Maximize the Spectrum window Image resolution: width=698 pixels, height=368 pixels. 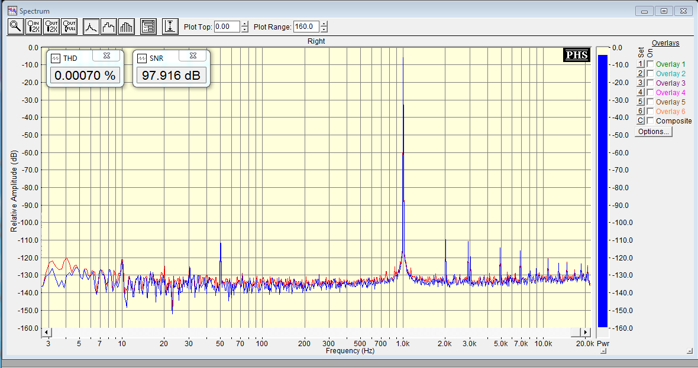[664, 11]
